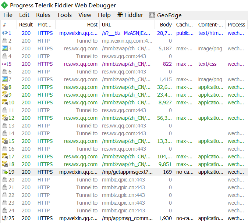248x223 pixels.
Task: Click no-ca... caching cell in session 19
Action: click(x=185, y=172)
